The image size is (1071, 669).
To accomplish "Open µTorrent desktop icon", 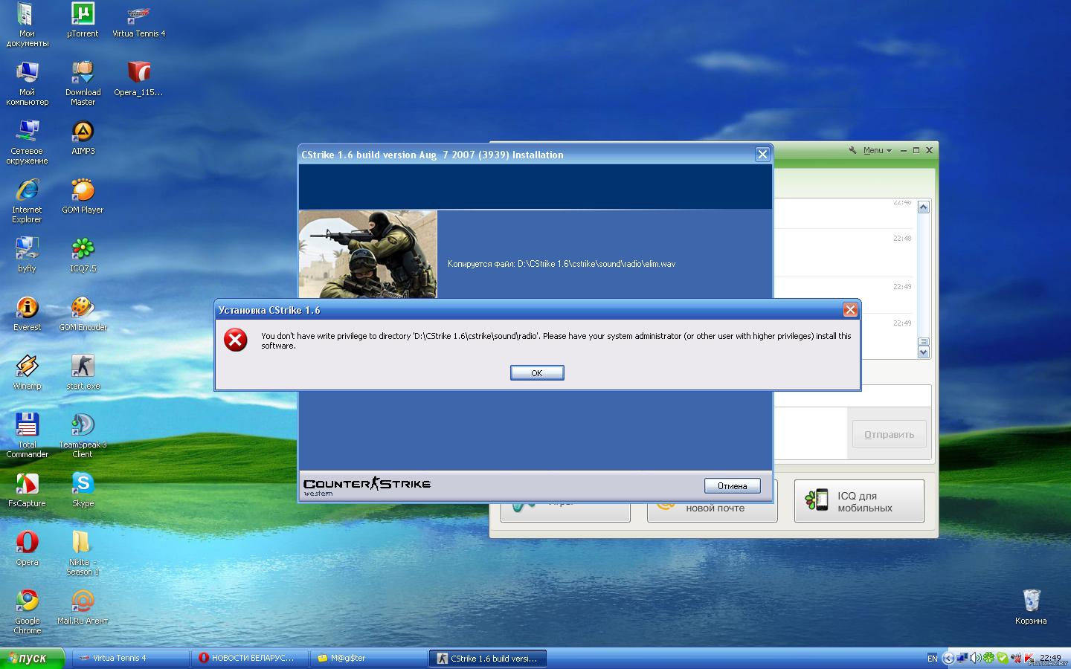I will (x=83, y=20).
